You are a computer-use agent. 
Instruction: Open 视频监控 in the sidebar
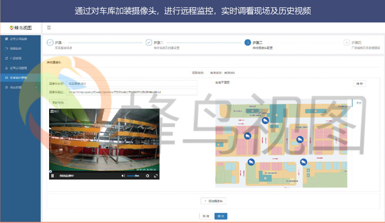pyautogui.click(x=15, y=48)
